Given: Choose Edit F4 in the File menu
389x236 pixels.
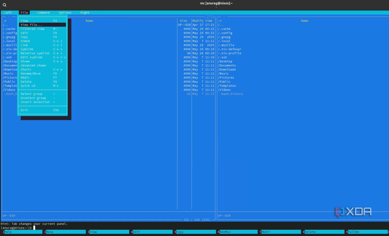Looking at the screenshot, I should pyautogui.click(x=42, y=33).
